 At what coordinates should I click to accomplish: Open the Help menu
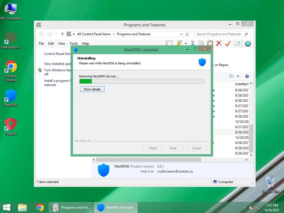pyautogui.click(x=85, y=44)
